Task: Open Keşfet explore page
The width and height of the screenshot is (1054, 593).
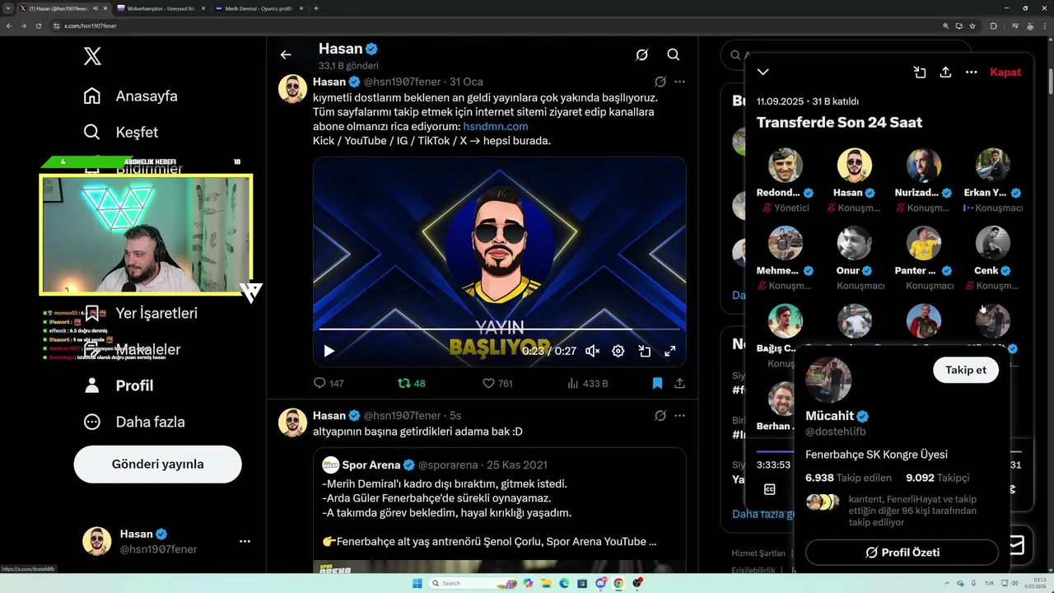Action: tap(120, 132)
